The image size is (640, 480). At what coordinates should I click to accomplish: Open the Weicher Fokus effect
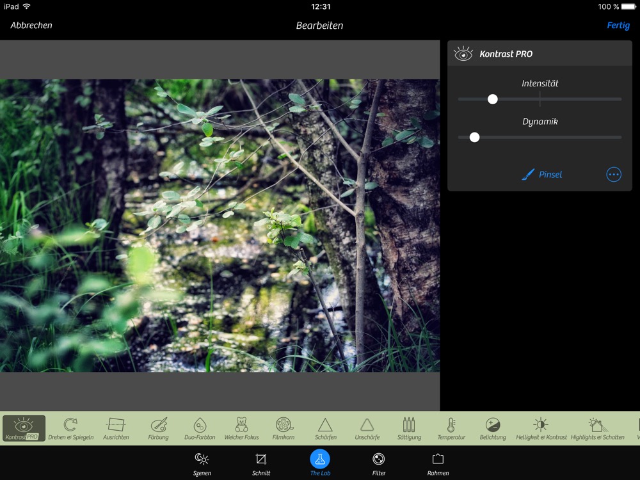click(x=241, y=428)
